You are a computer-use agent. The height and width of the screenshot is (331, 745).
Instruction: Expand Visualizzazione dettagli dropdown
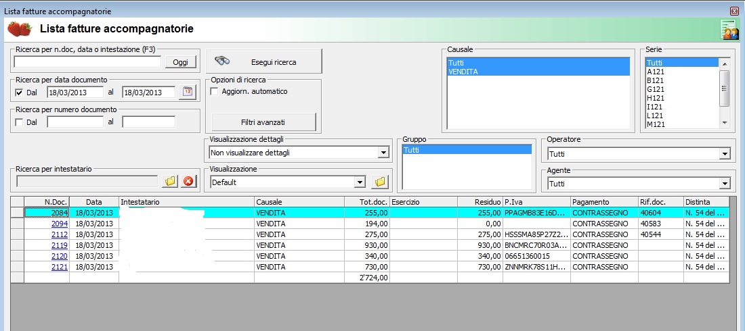pos(383,153)
